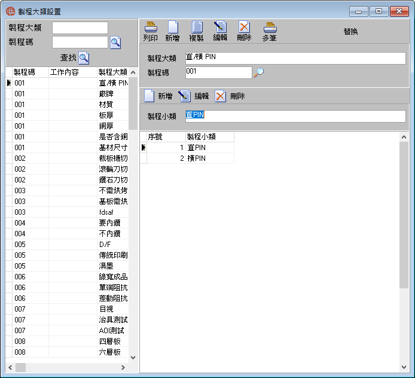Viewport: 415px width, 378px height.
Task: Click the 製程碼 field showing 001
Action: tap(219, 72)
